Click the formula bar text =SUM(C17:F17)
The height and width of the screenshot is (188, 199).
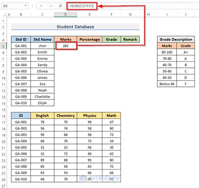click(x=81, y=6)
